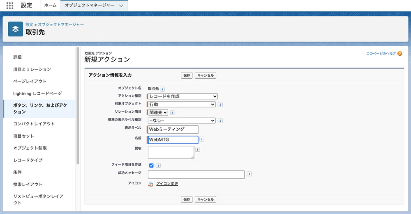The height and width of the screenshot is (214, 411).
Task: Click the help question mark icon
Action: tap(400, 53)
